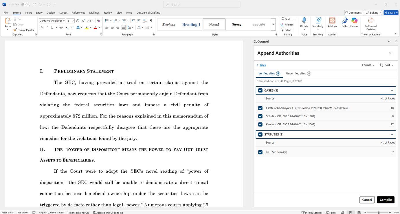The image size is (400, 214).
Task: Open the Editor tool
Action: point(345,23)
